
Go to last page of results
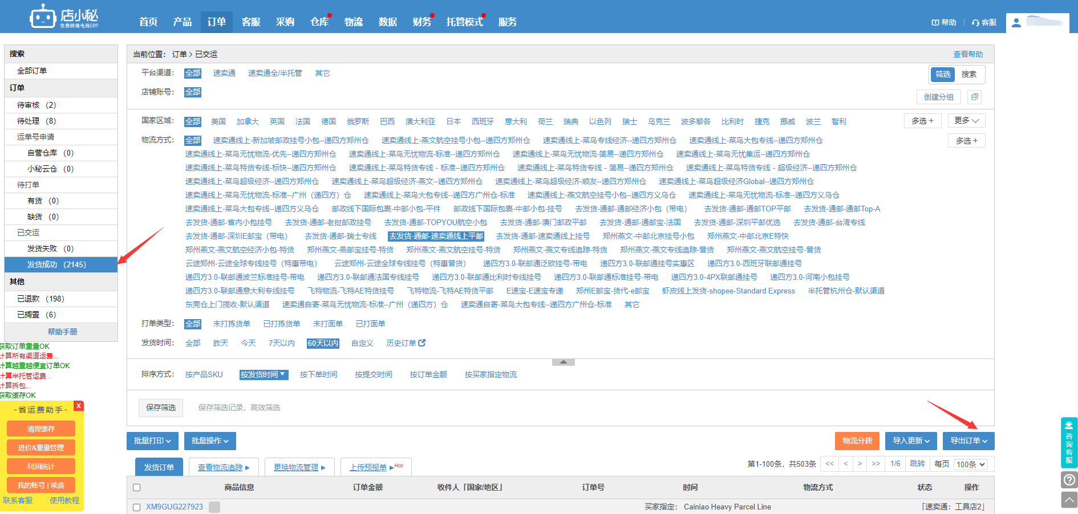[x=876, y=464]
